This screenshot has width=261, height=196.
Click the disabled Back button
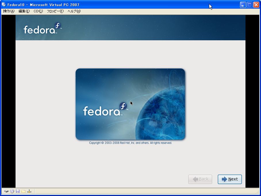(x=200, y=179)
